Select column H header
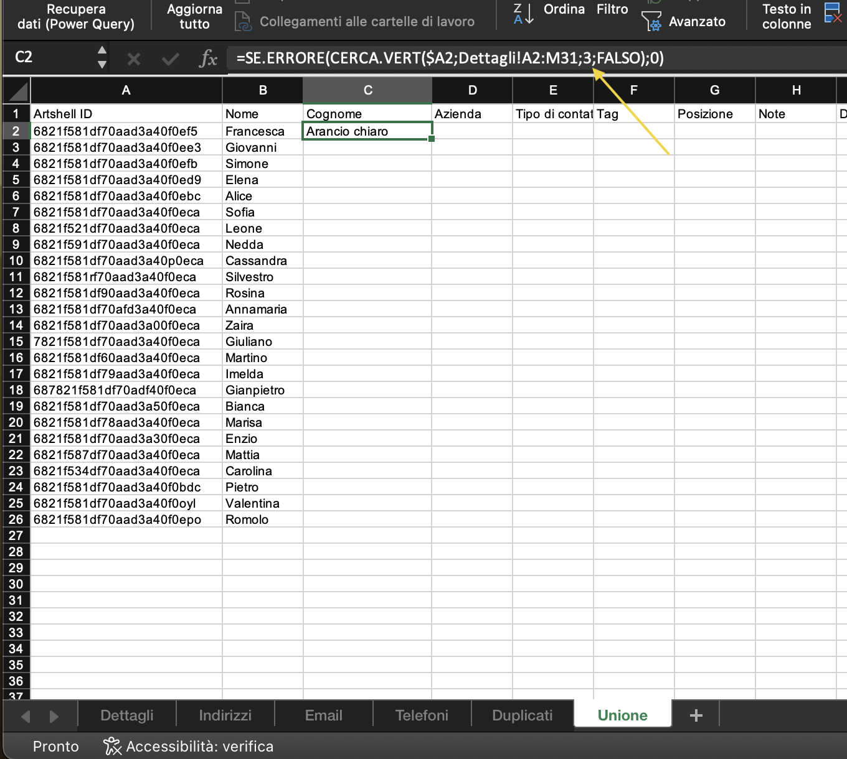This screenshot has width=847, height=759. pos(796,91)
